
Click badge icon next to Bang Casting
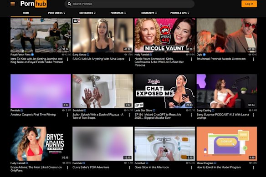click(x=213, y=111)
